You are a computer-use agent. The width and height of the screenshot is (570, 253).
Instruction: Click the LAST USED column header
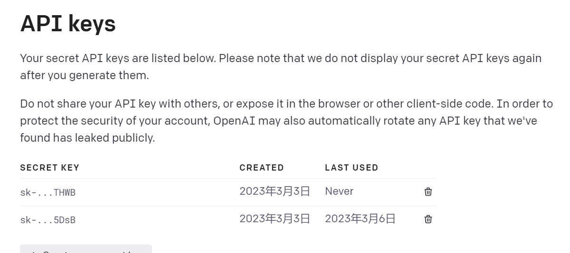(351, 168)
